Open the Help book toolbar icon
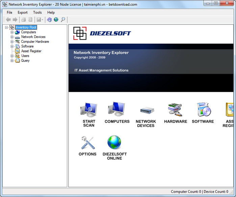236x197 pixels. coord(49,20)
